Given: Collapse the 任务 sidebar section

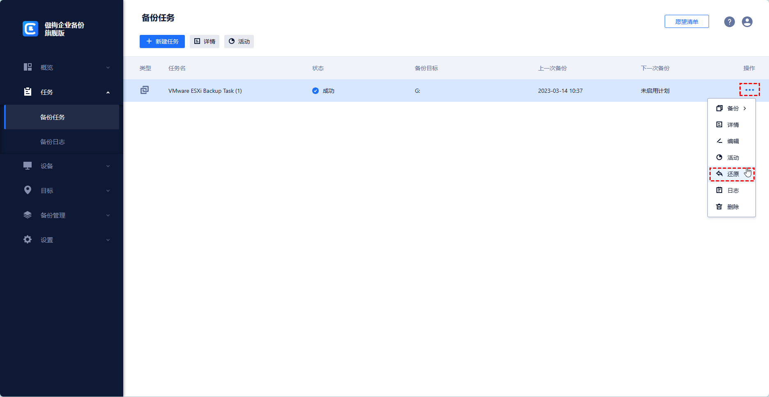Looking at the screenshot, I should tap(108, 92).
